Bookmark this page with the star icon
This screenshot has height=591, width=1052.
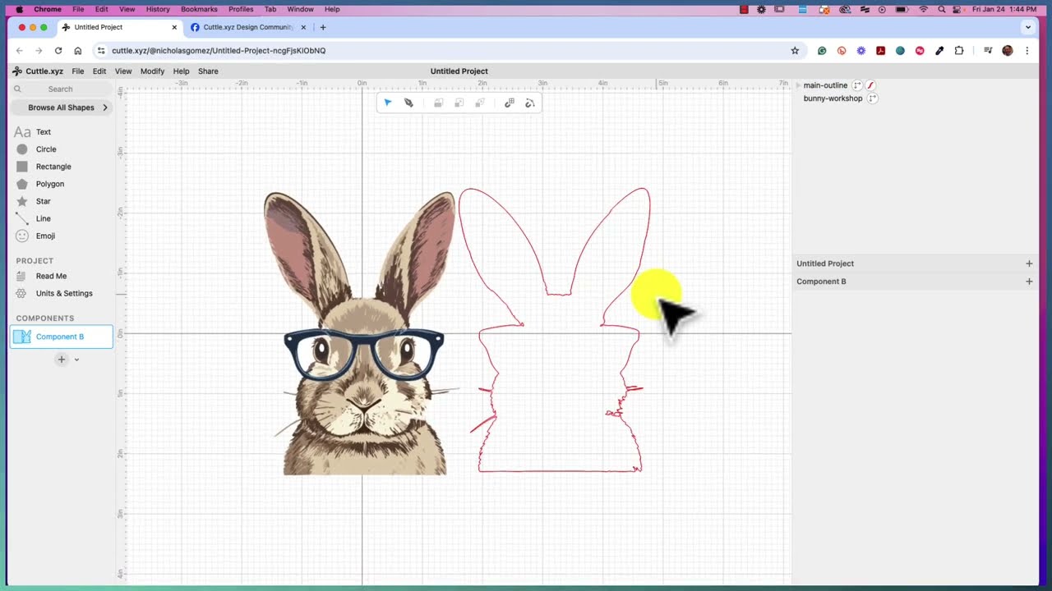(x=795, y=50)
